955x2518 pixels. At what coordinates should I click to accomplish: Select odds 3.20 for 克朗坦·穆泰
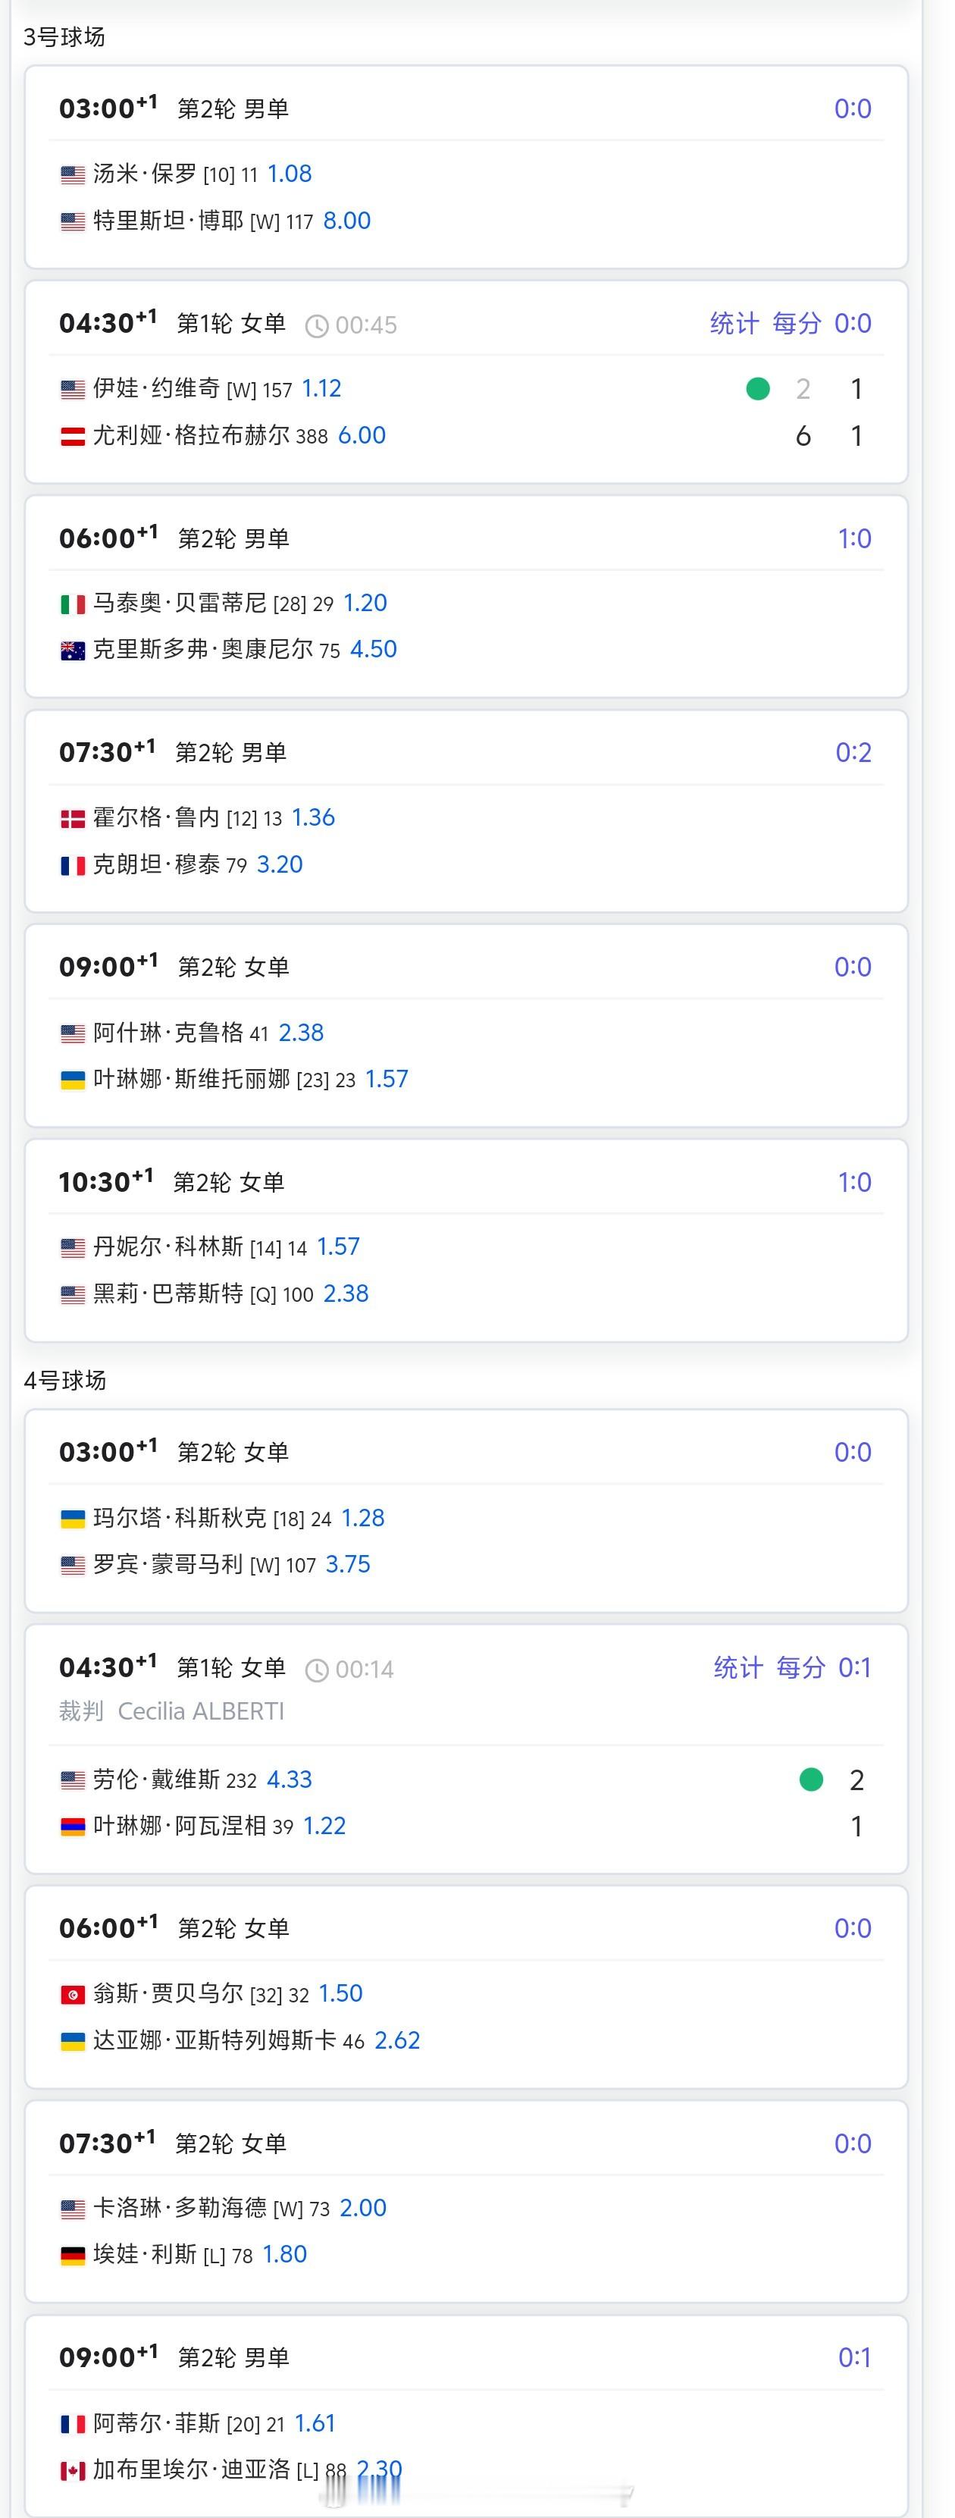click(x=280, y=865)
